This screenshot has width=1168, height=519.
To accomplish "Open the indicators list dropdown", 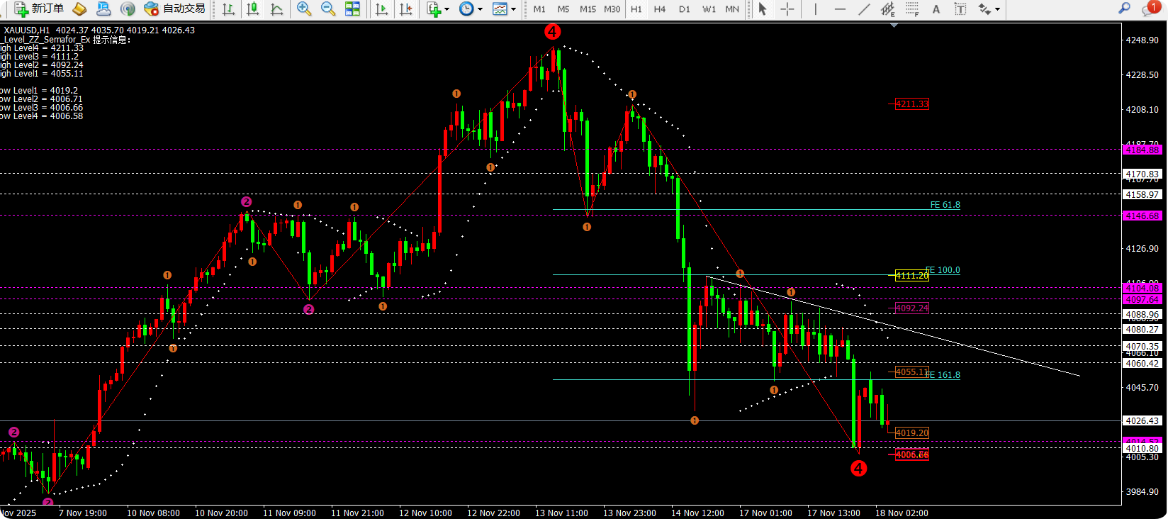I will 439,9.
